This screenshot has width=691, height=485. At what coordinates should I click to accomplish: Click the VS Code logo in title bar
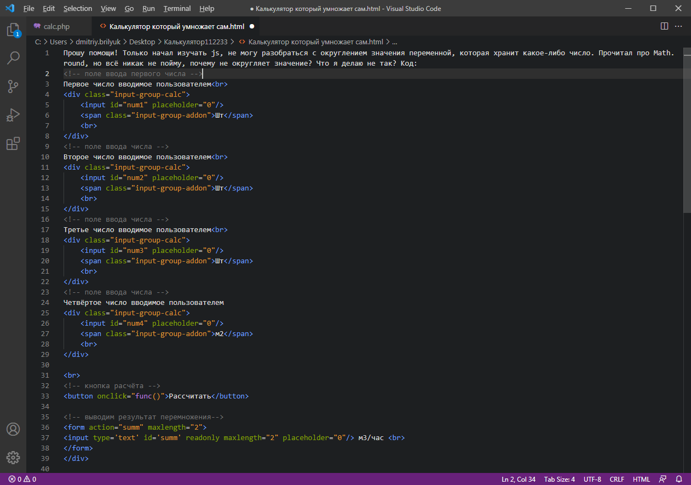coord(9,8)
